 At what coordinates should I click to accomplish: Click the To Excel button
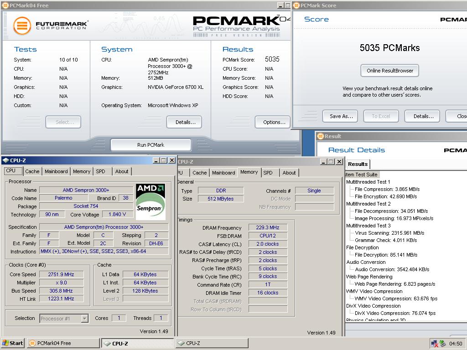coord(381,116)
